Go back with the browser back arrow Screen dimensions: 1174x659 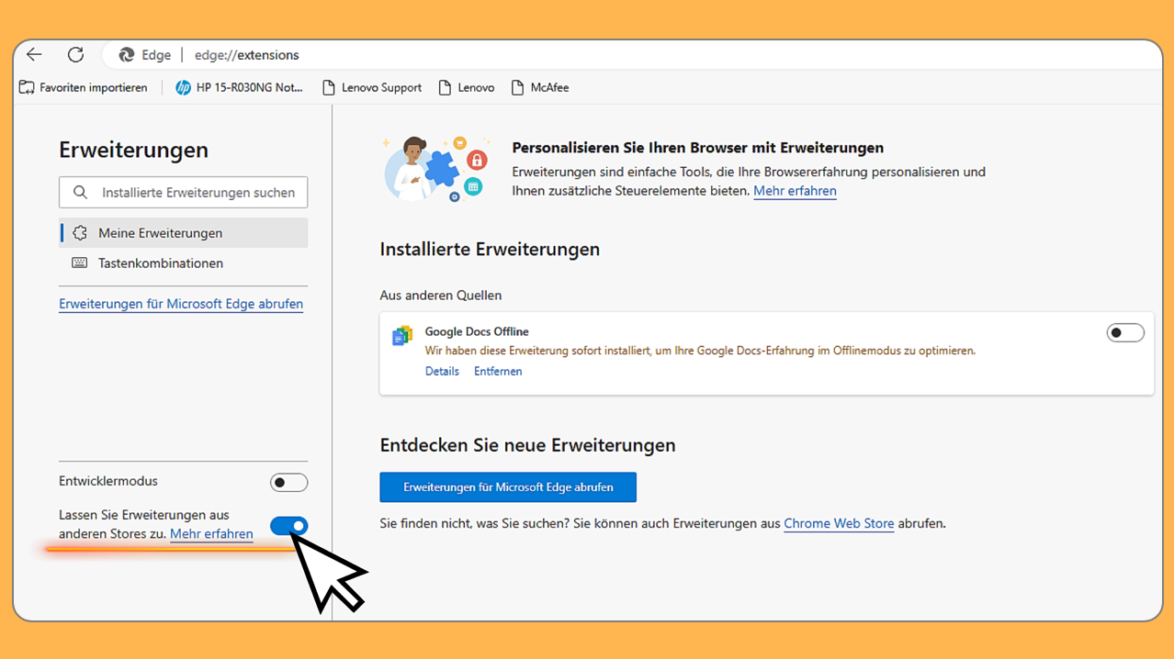coord(34,55)
